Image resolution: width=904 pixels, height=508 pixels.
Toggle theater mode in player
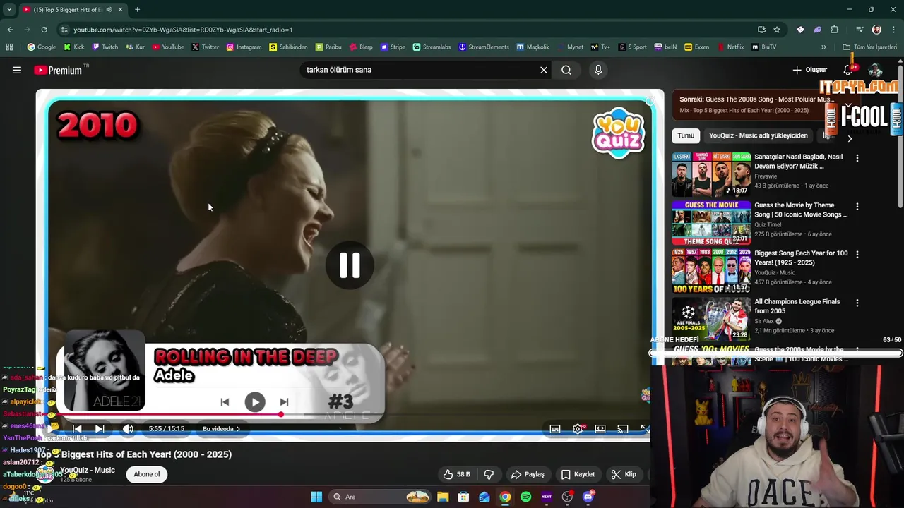click(600, 429)
